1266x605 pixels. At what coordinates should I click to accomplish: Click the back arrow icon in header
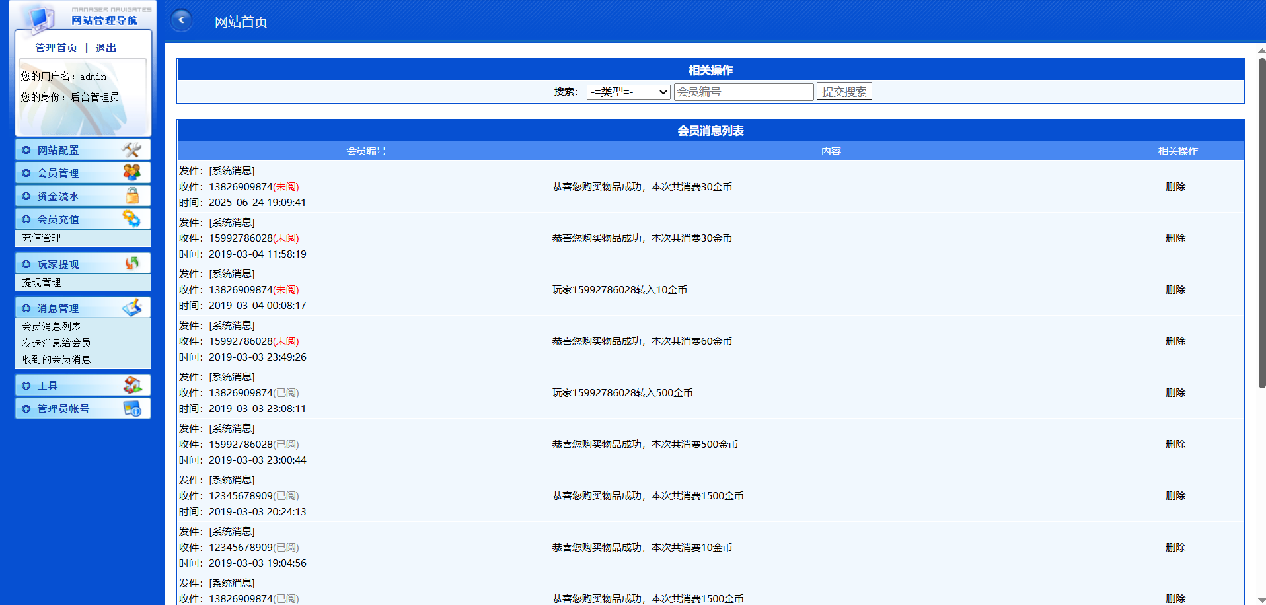coord(181,20)
